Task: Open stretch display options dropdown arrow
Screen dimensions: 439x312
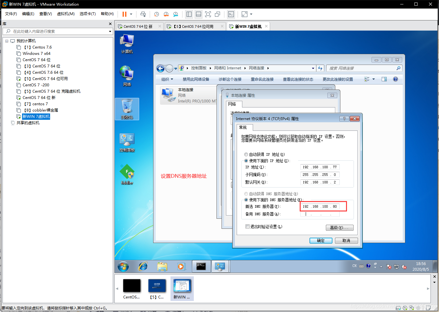Action: (x=251, y=14)
